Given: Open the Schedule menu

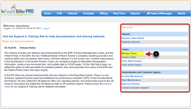Looking at the screenshot, I should [89, 13].
